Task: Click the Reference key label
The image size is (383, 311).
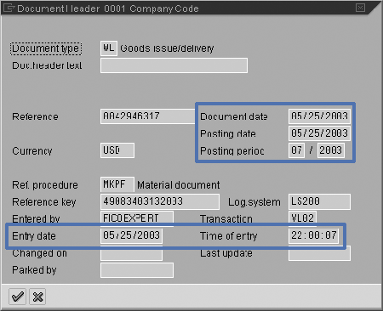Action: click(44, 202)
